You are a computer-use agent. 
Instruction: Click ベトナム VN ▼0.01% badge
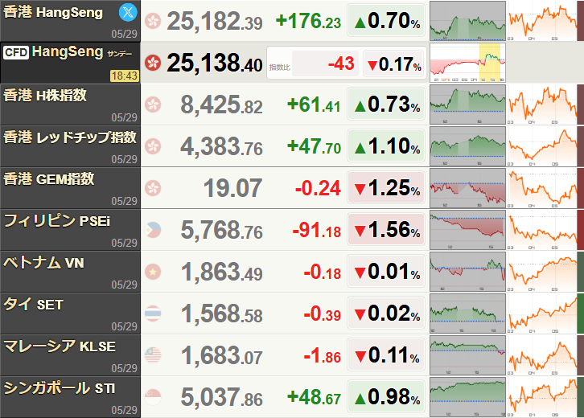(x=386, y=271)
